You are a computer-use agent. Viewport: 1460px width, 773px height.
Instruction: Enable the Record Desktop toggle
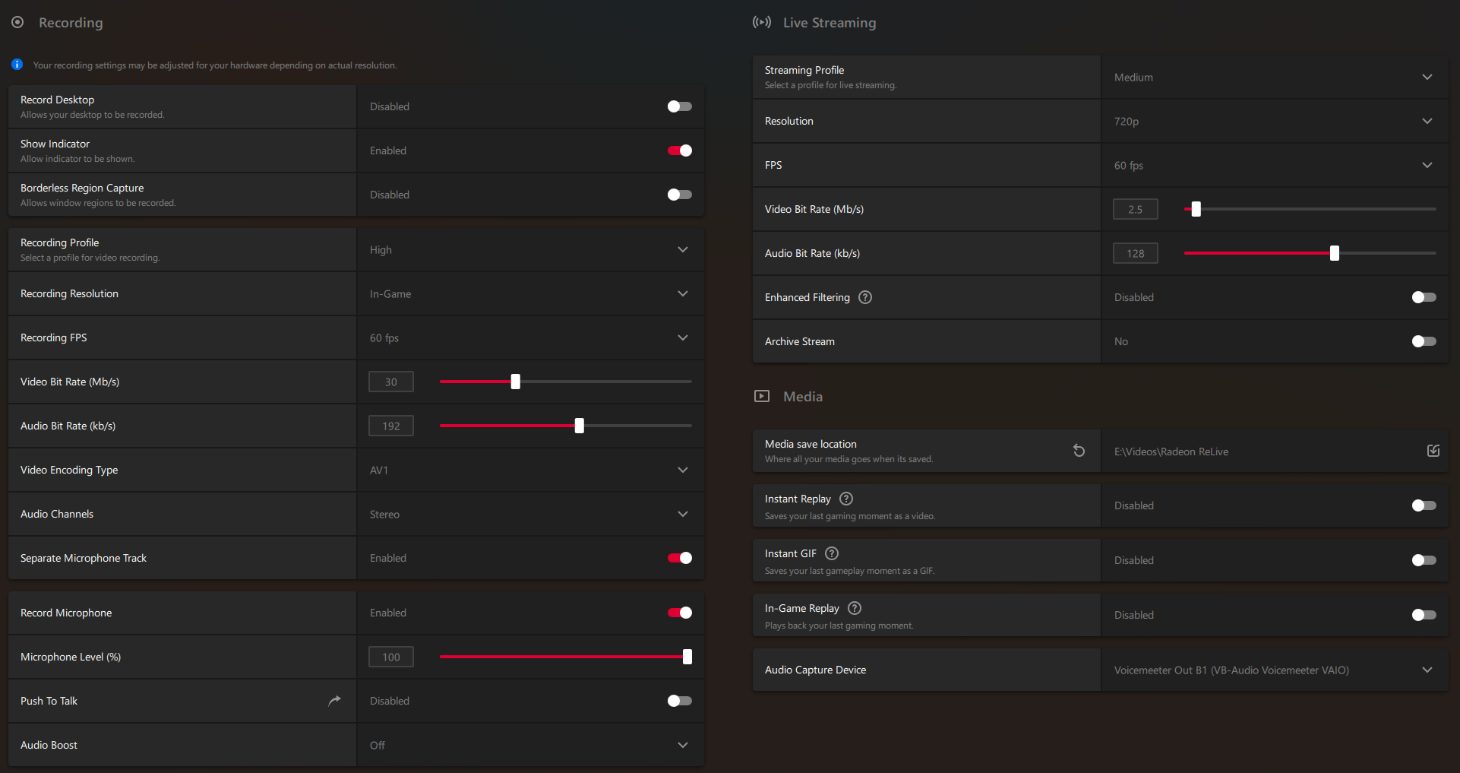(679, 106)
